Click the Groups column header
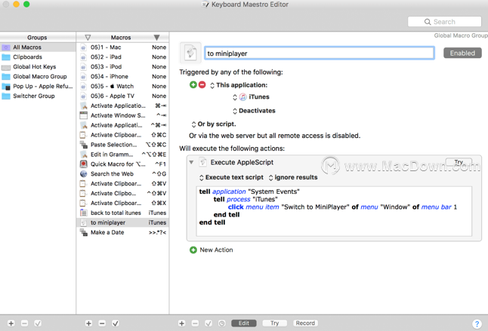This screenshot has height=331, width=488. click(37, 37)
